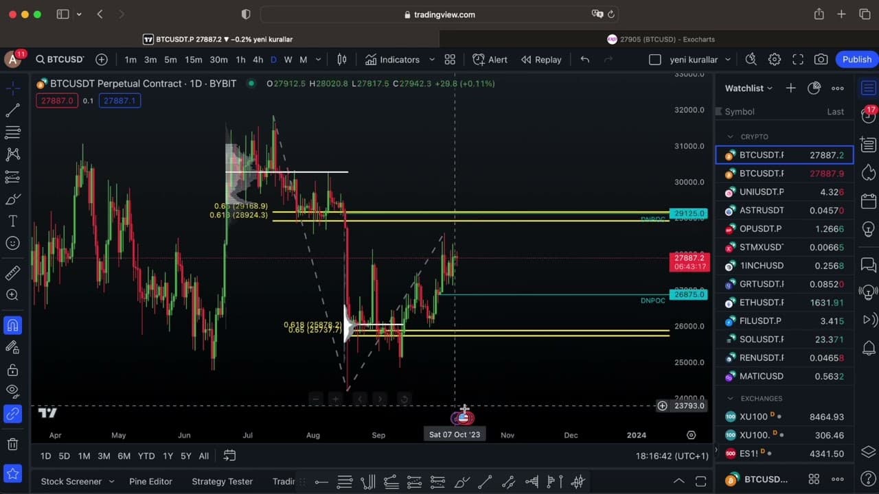Toggle stay in drawing mode pencil-lock
Image resolution: width=879 pixels, height=494 pixels.
coord(12,347)
